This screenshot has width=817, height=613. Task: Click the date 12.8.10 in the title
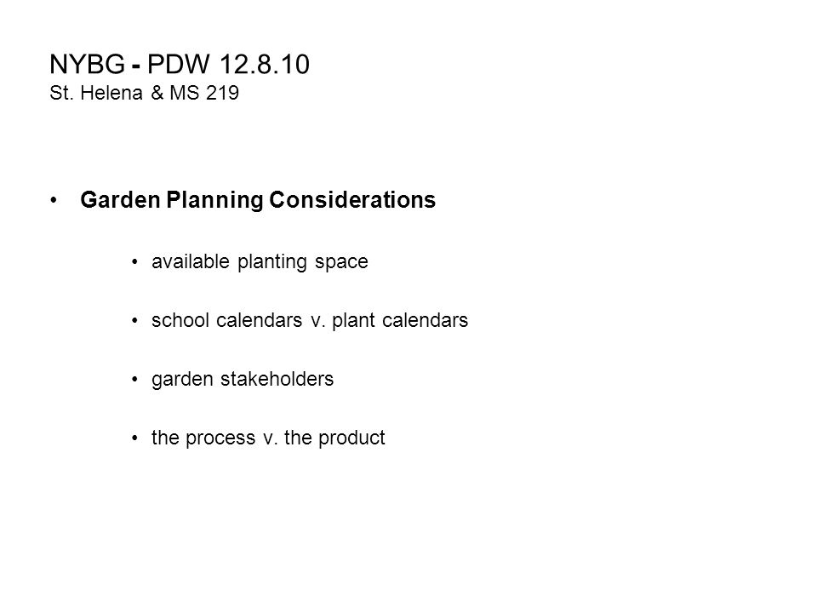(264, 65)
